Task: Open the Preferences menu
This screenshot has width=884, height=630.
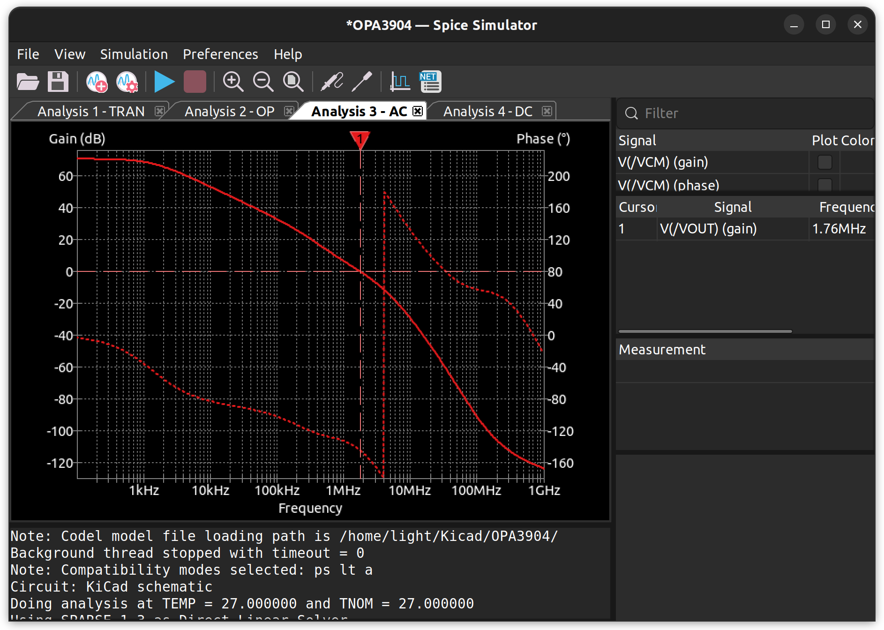Action: pyautogui.click(x=220, y=54)
